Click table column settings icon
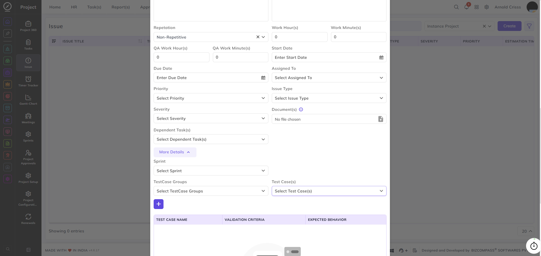 pos(54,41)
